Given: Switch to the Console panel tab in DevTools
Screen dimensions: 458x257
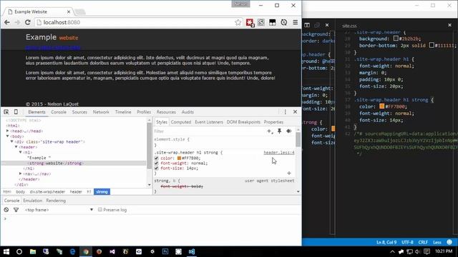Looking at the screenshot, I should 59,112.
